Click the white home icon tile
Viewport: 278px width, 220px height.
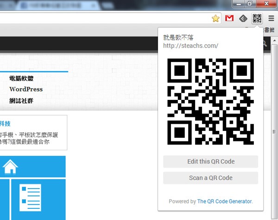(33, 166)
